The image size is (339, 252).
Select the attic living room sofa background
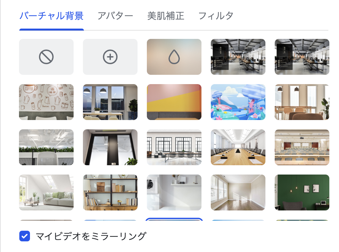(46, 192)
